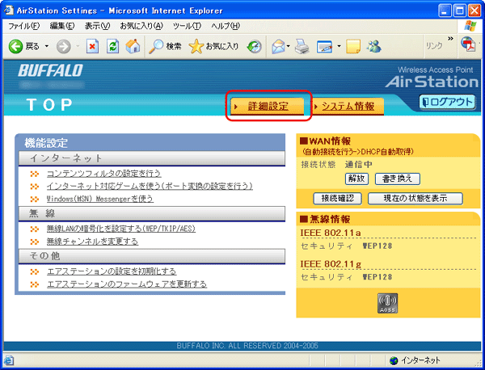
Task: Click the 無線情報 heading
Action: coord(325,219)
